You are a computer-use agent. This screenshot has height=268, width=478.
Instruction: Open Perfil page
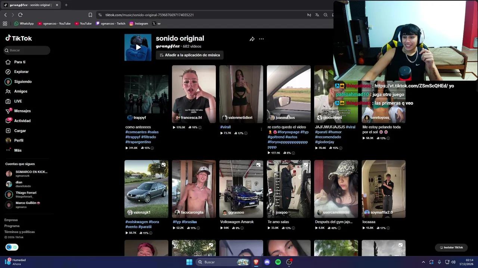(x=14, y=140)
